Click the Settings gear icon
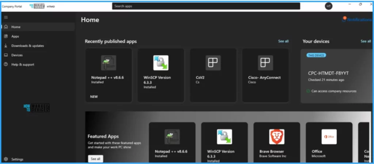This screenshot has height=164, width=374. (x=6, y=159)
